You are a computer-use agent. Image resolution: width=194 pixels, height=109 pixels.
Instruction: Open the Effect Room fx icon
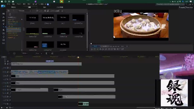[x=3, y=17]
